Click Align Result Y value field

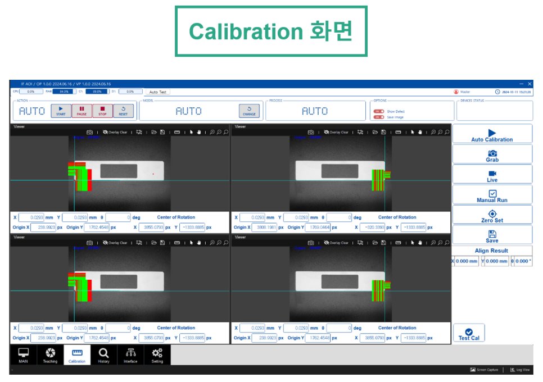(496, 261)
